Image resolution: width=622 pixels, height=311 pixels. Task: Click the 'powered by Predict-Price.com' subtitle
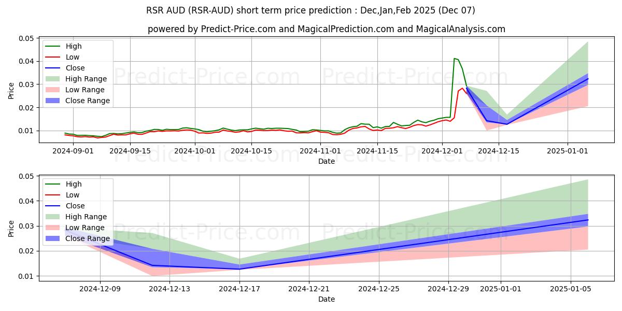click(326, 29)
